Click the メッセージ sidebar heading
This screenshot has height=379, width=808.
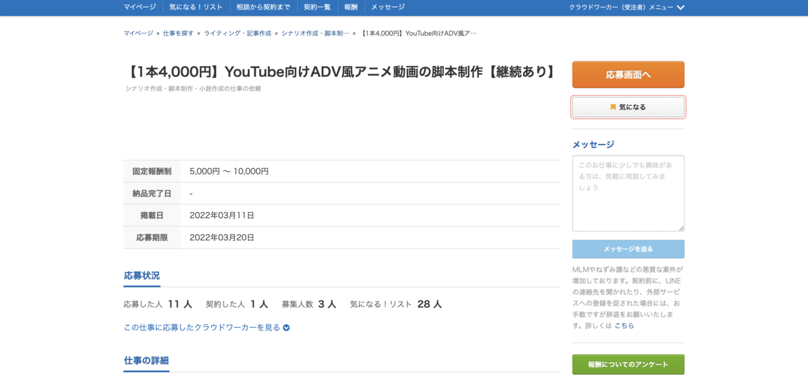[x=593, y=144]
